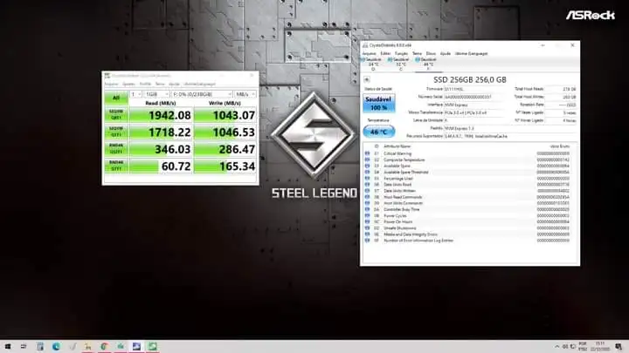Open the notification center icon
This screenshot has height=353, width=629.
(619, 347)
